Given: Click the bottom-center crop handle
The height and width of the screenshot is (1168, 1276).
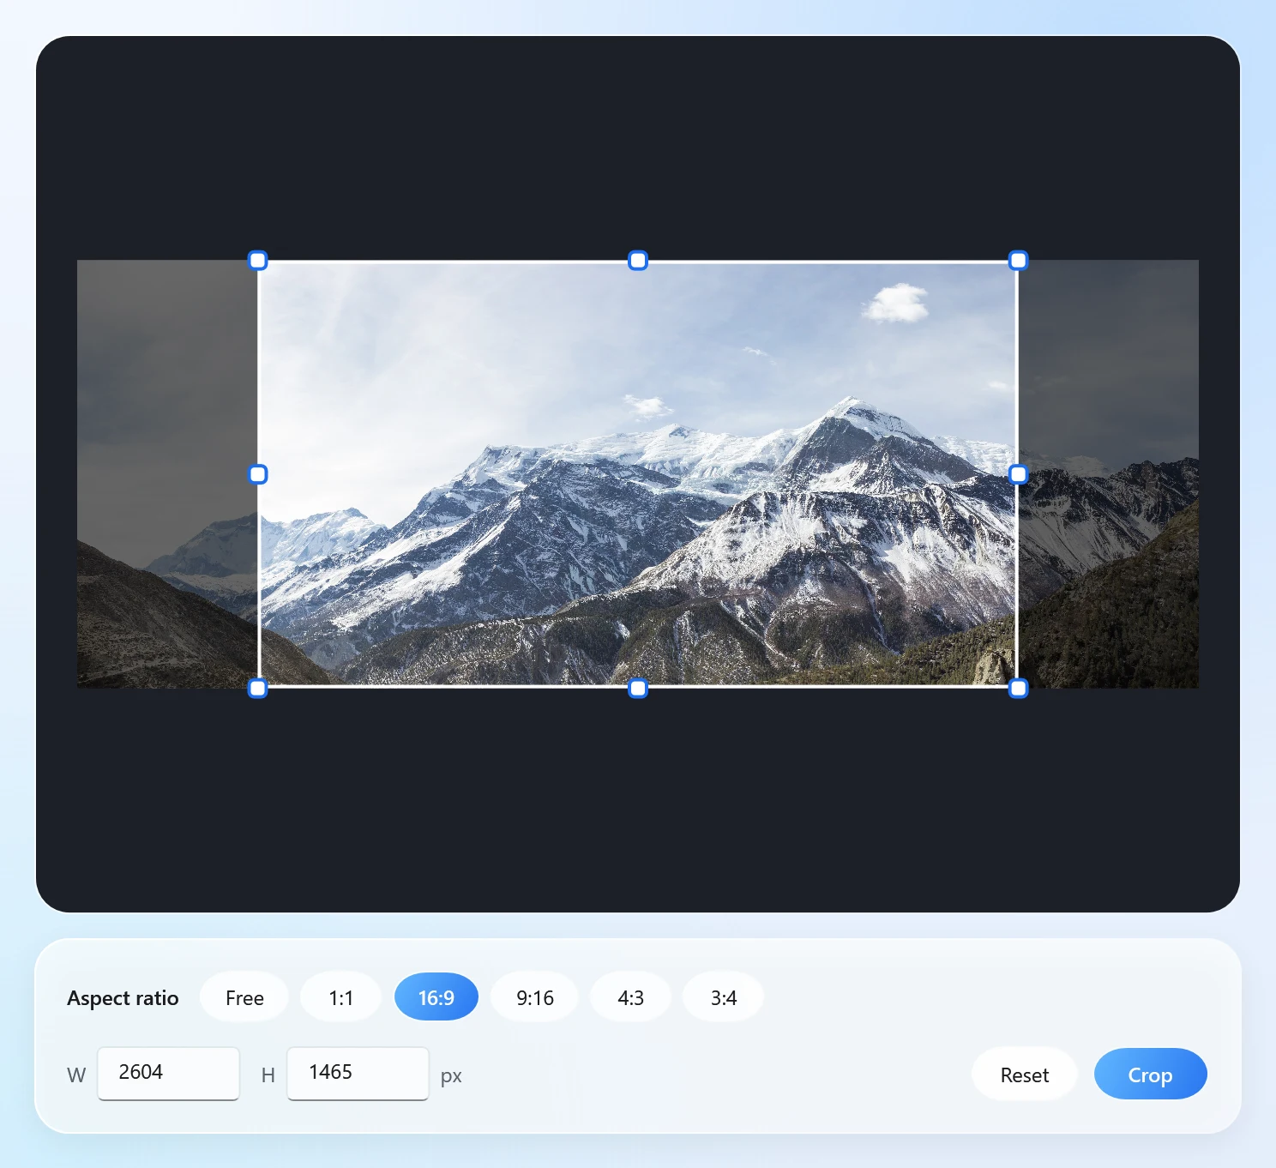Looking at the screenshot, I should point(638,688).
